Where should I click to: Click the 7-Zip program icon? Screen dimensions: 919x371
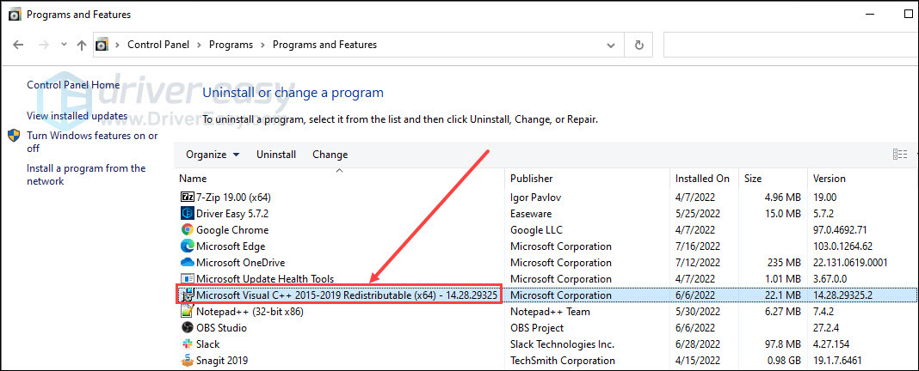(x=188, y=198)
